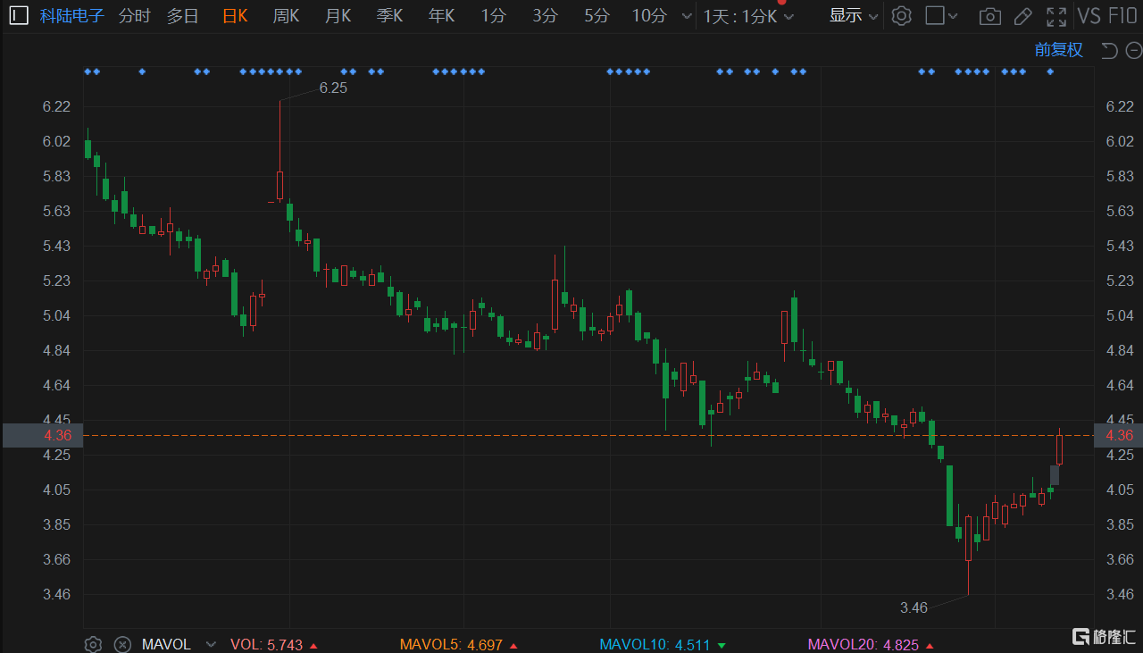Toggle the layout square box
1143x653 pixels.
[934, 16]
